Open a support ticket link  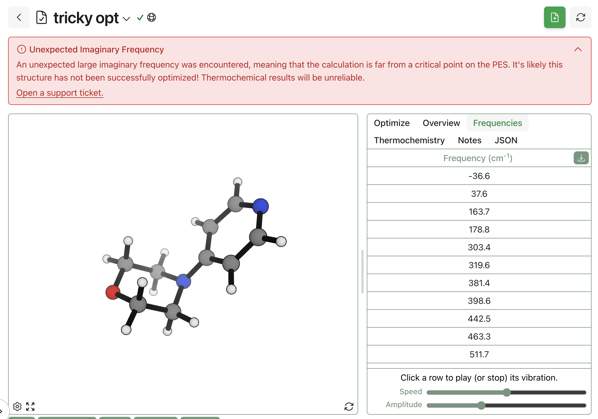pos(60,93)
